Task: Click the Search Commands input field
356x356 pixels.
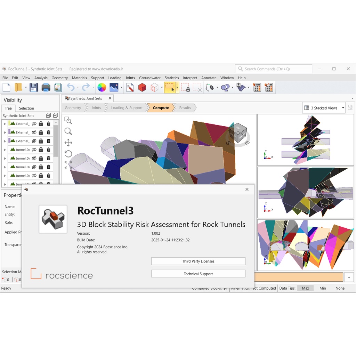Action: pos(274,69)
